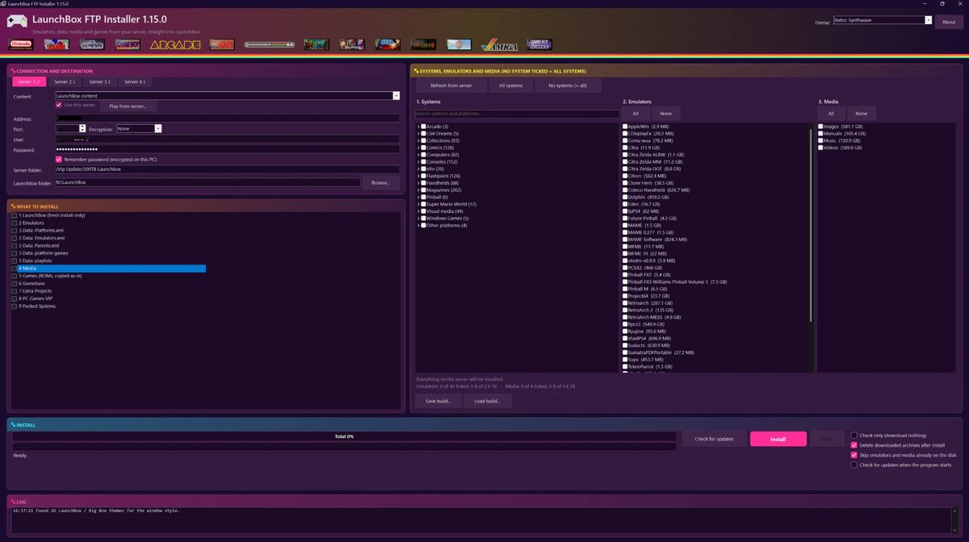Switch to the Server 4 tab
Viewport: 969px width, 542px height.
click(x=134, y=81)
